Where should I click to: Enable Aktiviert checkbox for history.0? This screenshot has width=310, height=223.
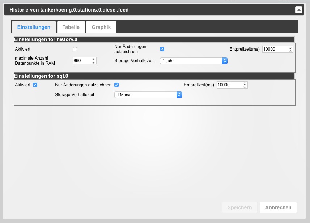click(75, 49)
